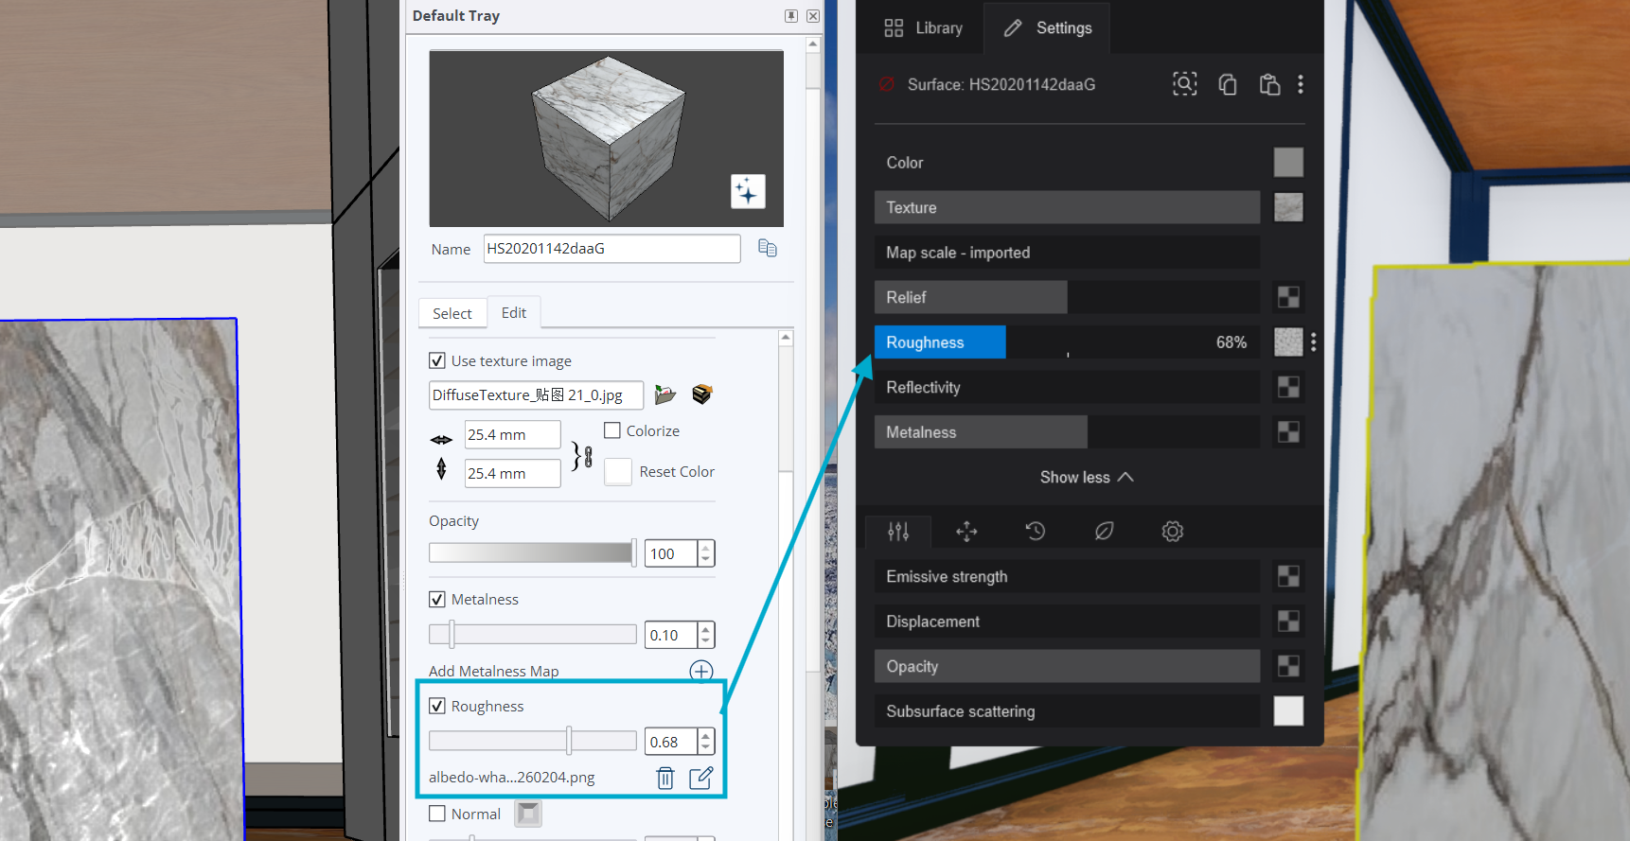Viewport: 1630px width, 841px height.
Task: Open surface three-dot options menu
Action: [x=1301, y=84]
